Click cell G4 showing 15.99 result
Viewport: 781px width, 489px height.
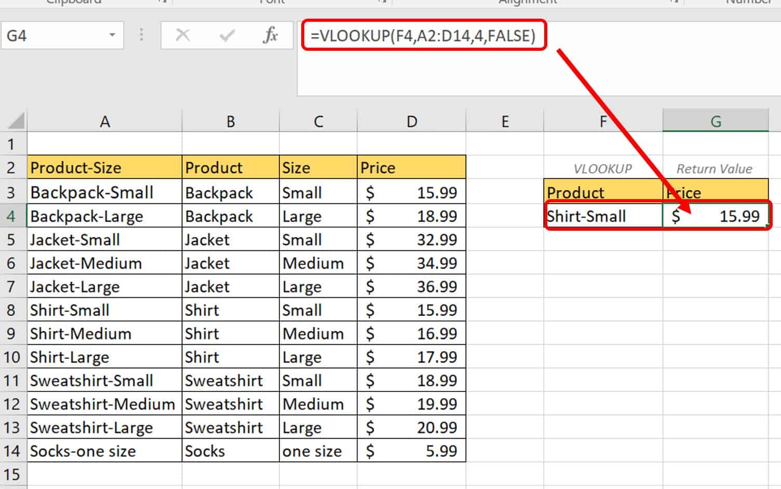(x=715, y=216)
